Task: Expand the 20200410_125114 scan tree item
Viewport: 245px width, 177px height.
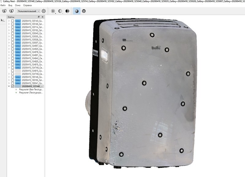Action: click(x=9, y=27)
